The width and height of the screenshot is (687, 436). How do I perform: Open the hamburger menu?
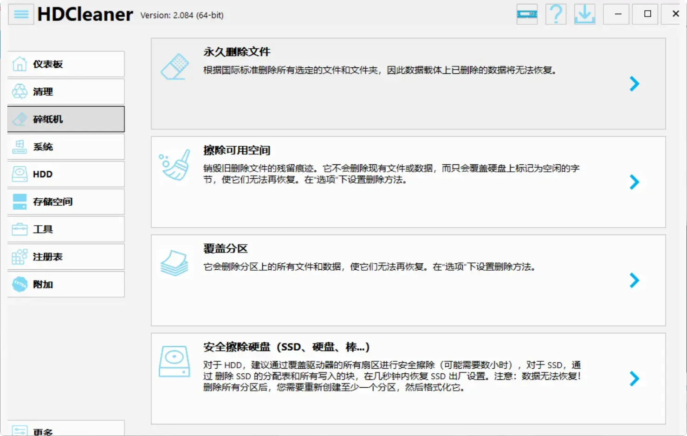tap(20, 14)
